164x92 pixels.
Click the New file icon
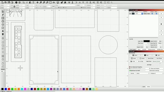tap(2, 2)
